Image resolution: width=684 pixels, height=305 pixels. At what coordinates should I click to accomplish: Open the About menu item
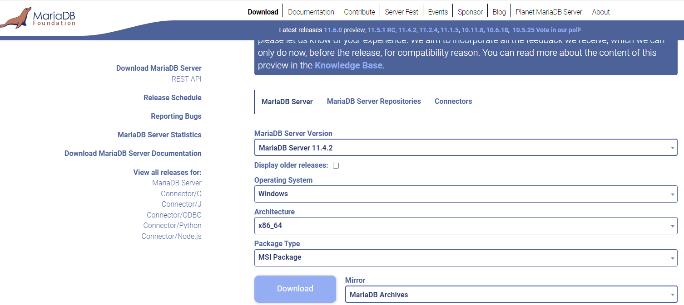click(x=601, y=12)
